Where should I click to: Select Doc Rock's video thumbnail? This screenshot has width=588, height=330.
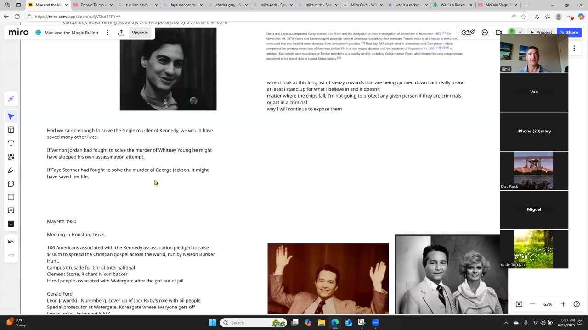(534, 170)
